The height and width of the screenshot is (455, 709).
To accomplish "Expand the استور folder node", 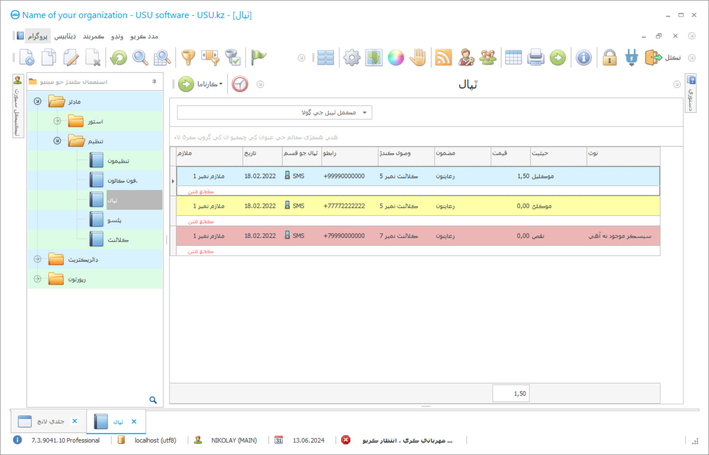I will [57, 121].
